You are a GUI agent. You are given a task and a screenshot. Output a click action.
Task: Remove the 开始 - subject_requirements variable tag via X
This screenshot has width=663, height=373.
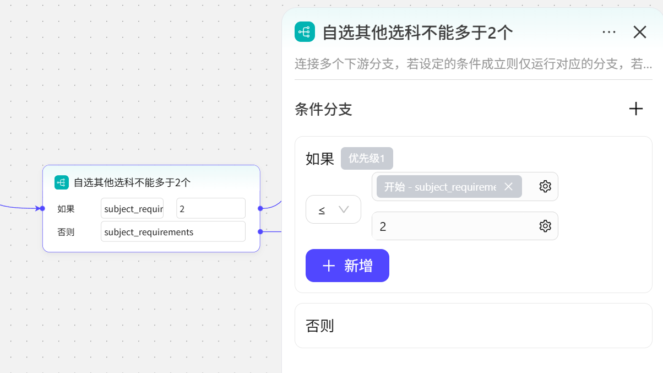pos(508,186)
